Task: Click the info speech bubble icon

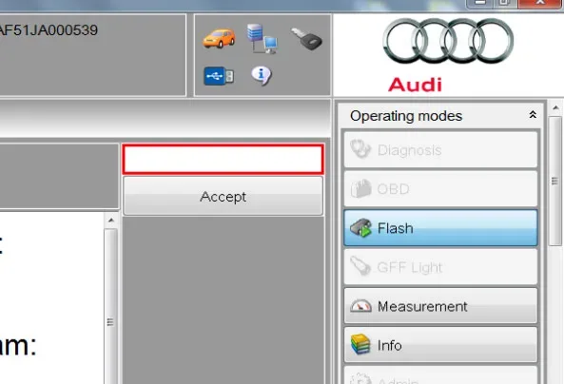Action: (262, 75)
